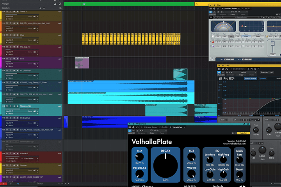Collapse the Mixdown(12) plugin window menu arrow
Viewport: 281px width, 187px height.
pos(130,124)
